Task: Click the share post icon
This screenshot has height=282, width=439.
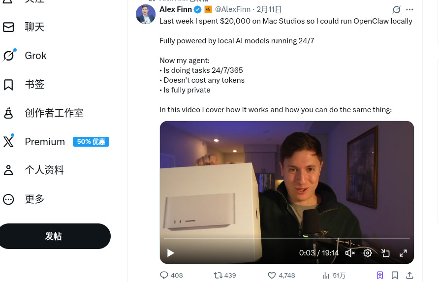Action: pos(409,275)
